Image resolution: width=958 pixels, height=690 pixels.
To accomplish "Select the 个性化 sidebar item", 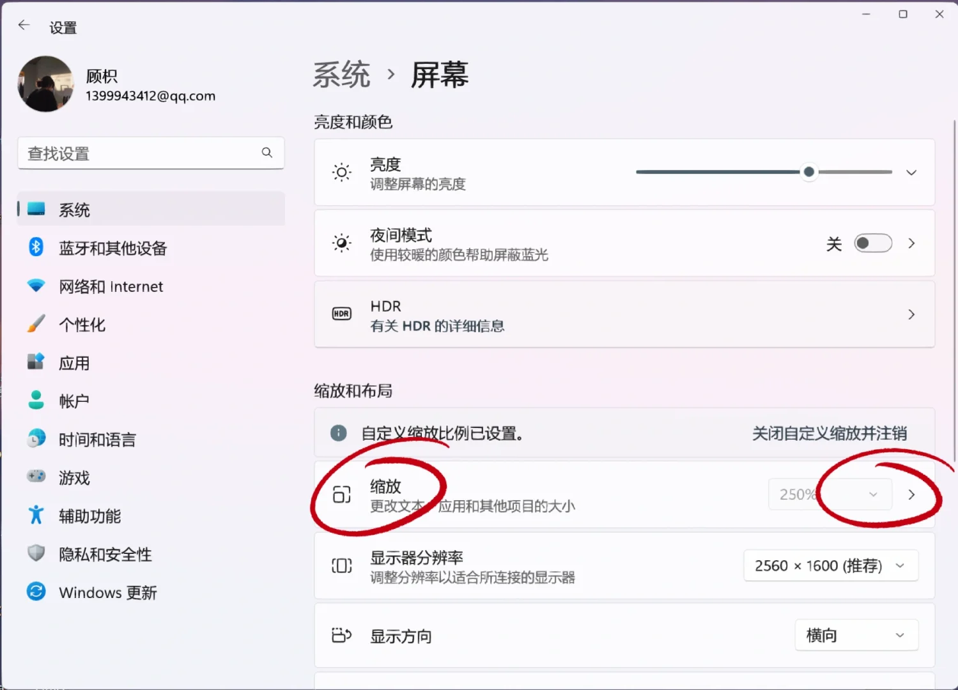I will point(82,324).
